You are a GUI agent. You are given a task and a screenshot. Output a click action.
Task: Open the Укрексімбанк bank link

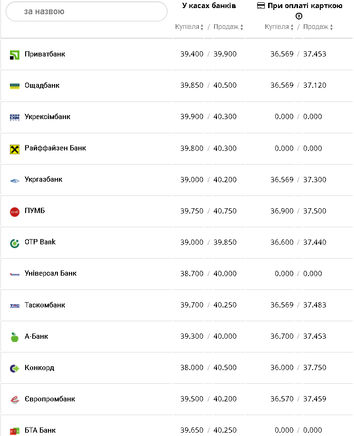tap(47, 117)
